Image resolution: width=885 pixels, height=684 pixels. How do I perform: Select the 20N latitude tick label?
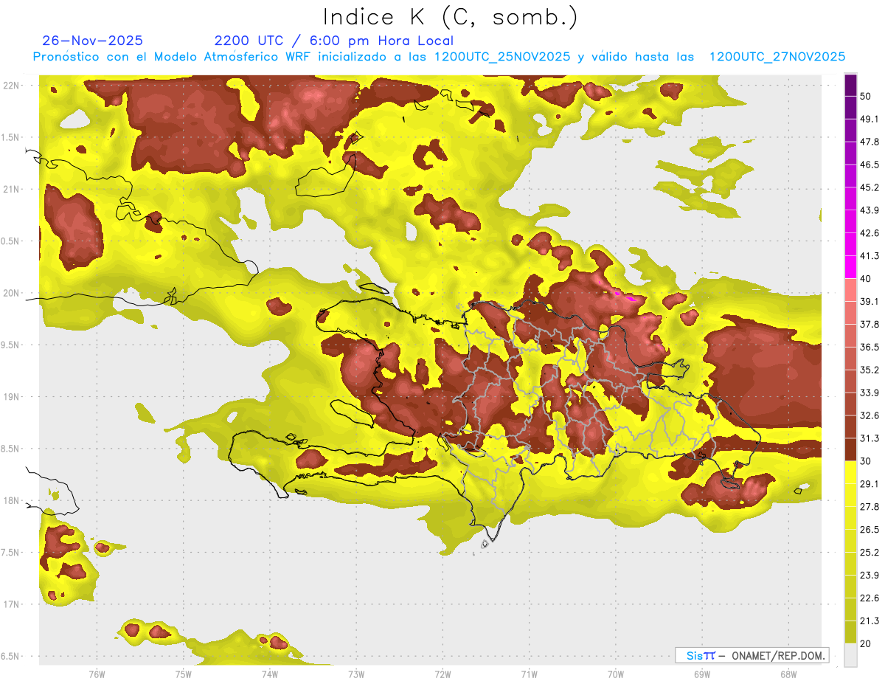(12, 293)
